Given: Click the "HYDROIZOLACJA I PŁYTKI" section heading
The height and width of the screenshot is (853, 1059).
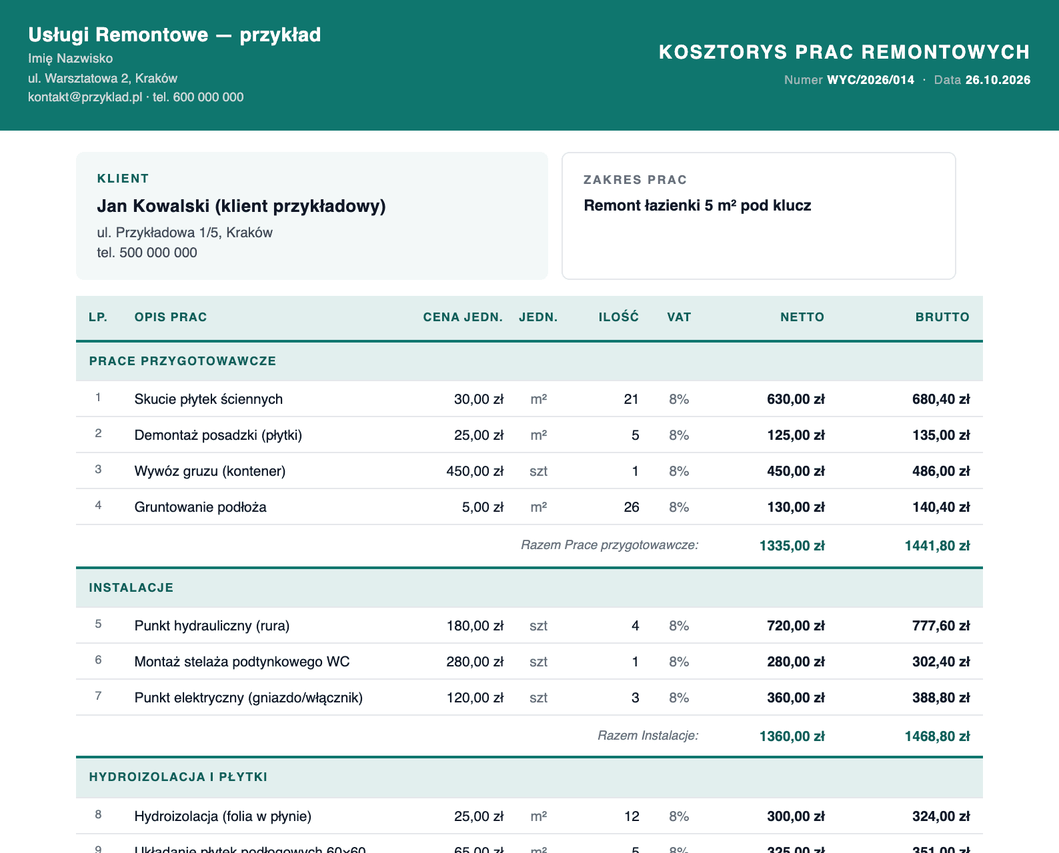Looking at the screenshot, I should (178, 777).
